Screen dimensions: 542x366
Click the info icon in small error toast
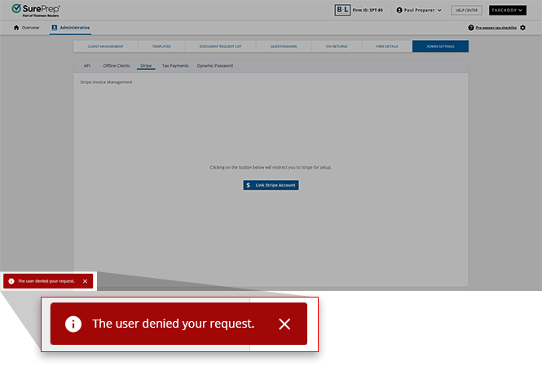click(x=11, y=281)
